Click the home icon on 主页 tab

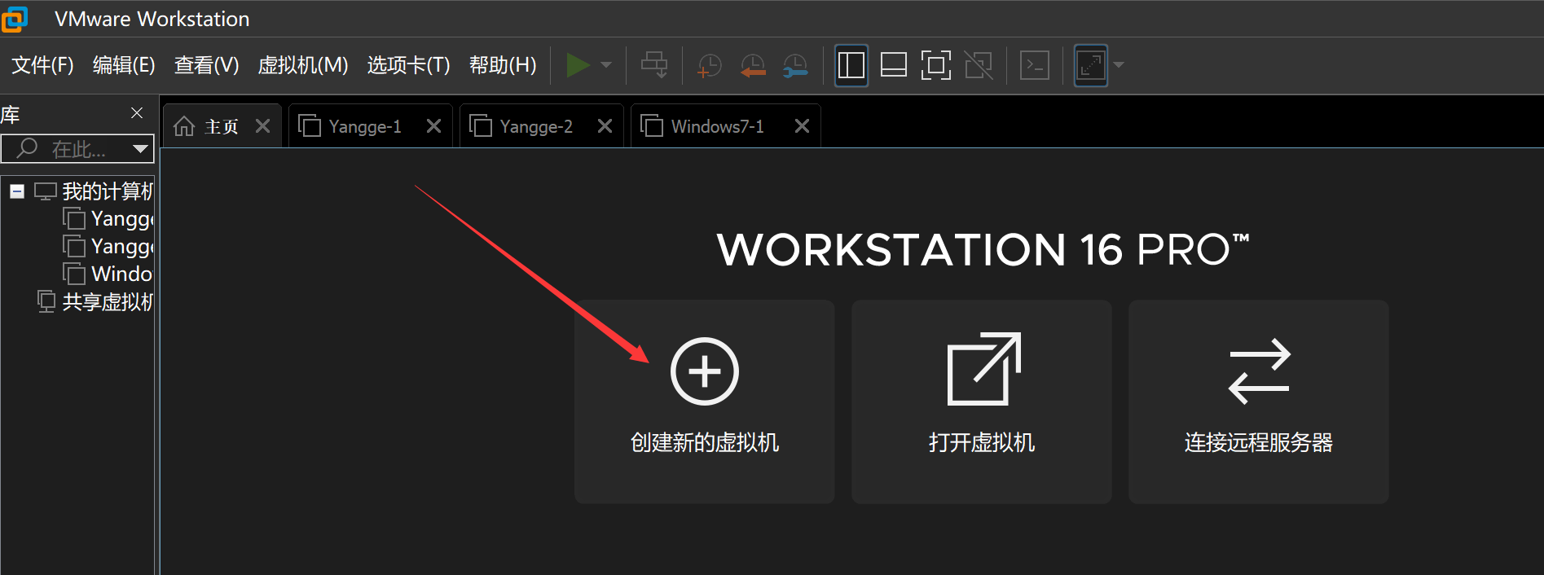(184, 126)
